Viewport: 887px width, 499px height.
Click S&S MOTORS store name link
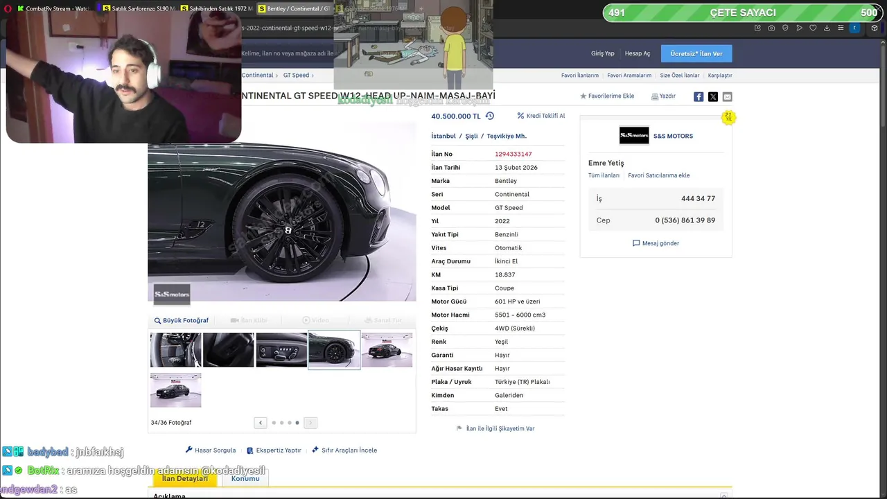(x=673, y=136)
